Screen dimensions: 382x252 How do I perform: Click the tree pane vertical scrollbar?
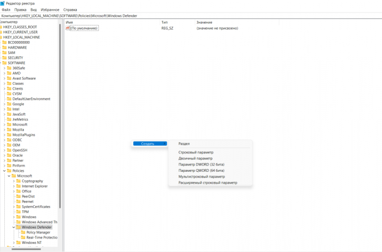pyautogui.click(x=60, y=119)
